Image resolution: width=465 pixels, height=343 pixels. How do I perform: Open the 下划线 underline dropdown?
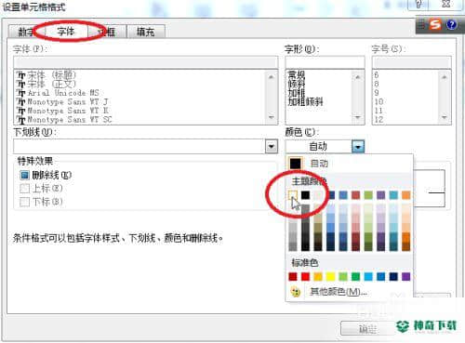point(272,146)
